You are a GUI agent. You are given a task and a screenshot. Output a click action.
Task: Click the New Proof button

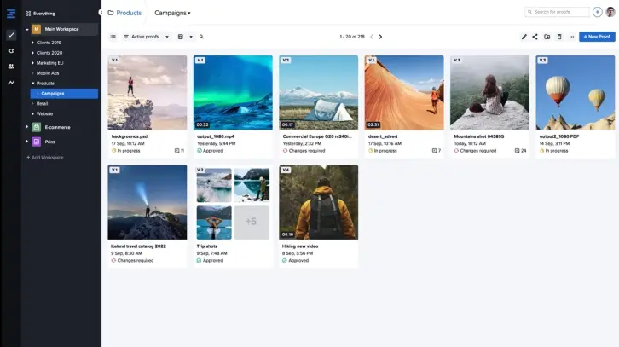pyautogui.click(x=596, y=37)
